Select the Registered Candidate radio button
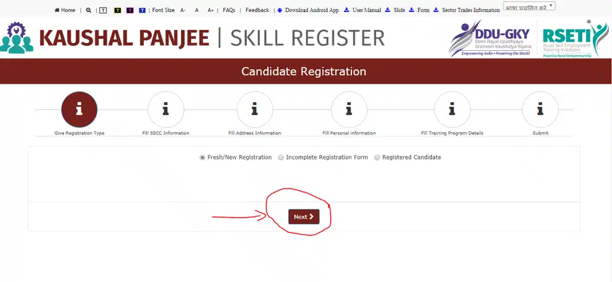Viewport: 612px width, 282px height. [377, 158]
